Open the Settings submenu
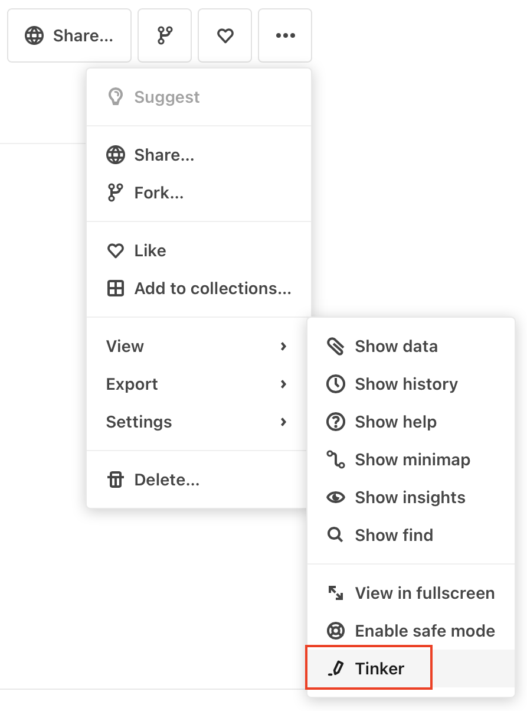Image resolution: width=527 pixels, height=711 pixels. 195,422
